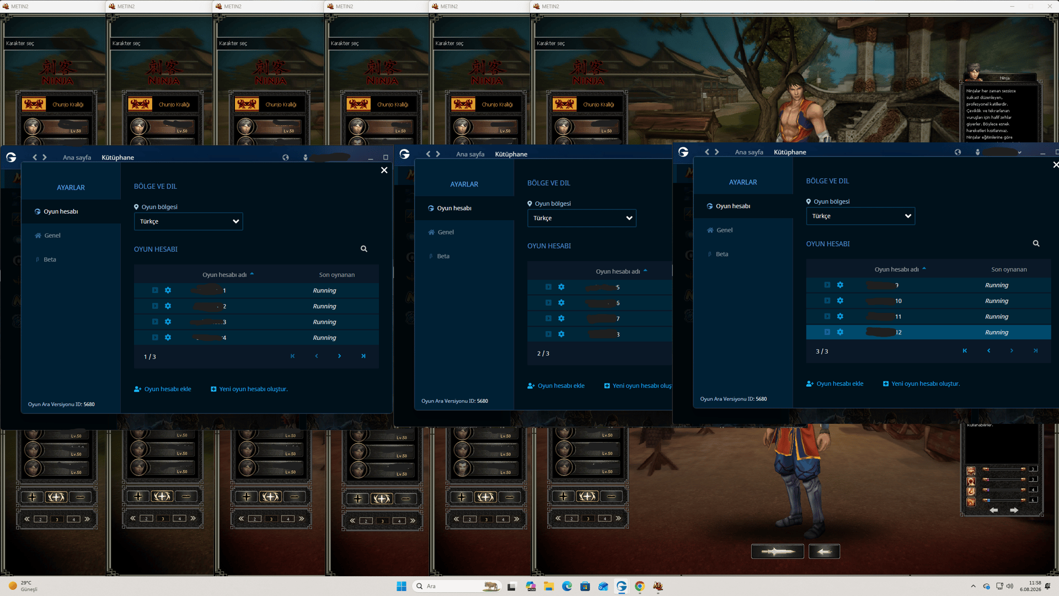Image resolution: width=1059 pixels, height=596 pixels.
Task: Sort by Oyun hesabı adı in the 2 / 3 launcher
Action: click(618, 271)
